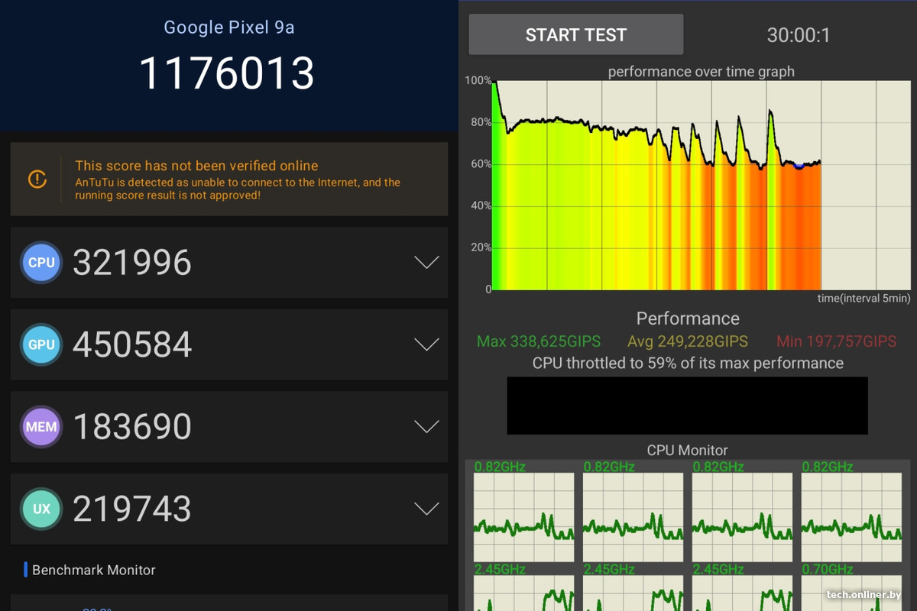Screen dimensions: 917x611
Task: Click the UX score value 219743
Action: (132, 509)
